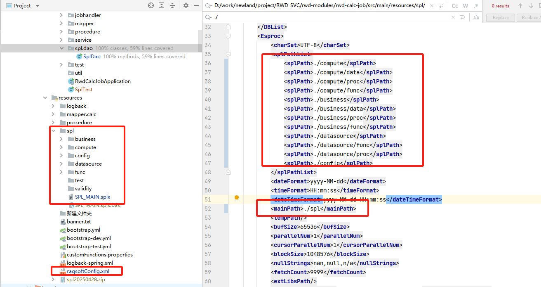Open the Project view dropdown
The width and height of the screenshot is (541, 287).
pos(38,6)
